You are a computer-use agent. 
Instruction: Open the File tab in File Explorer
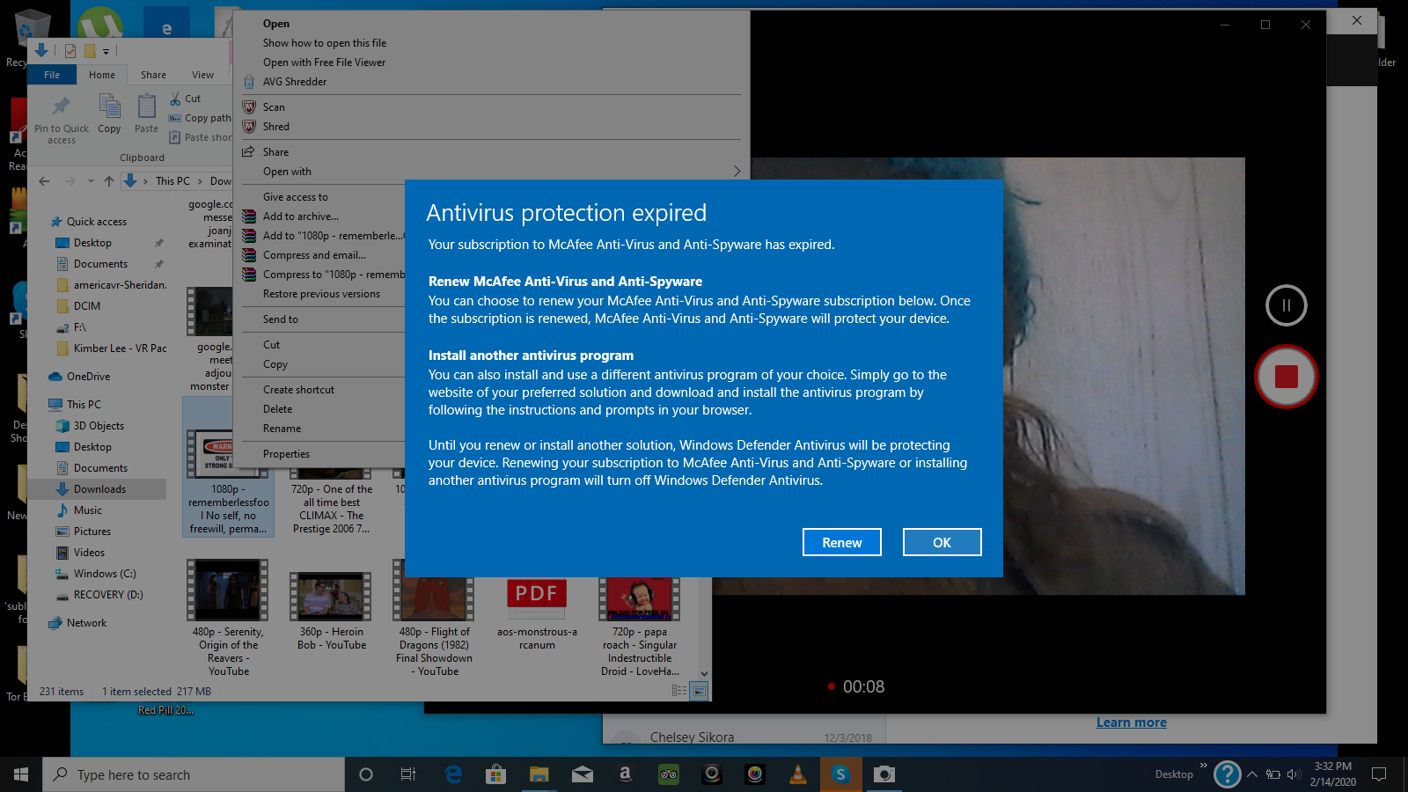(52, 75)
